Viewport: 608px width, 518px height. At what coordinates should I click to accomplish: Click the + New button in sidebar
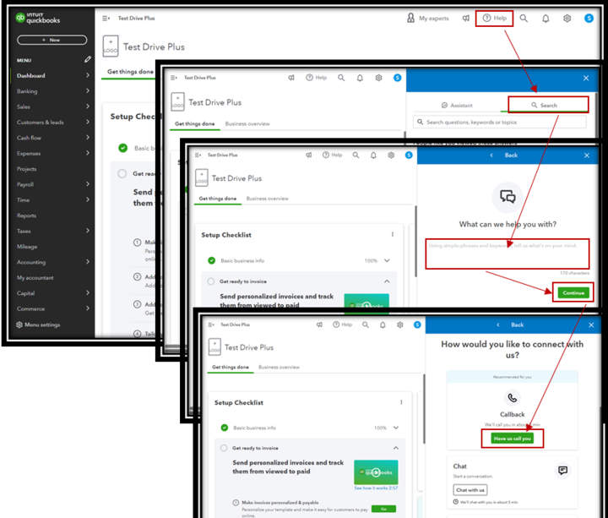click(52, 40)
